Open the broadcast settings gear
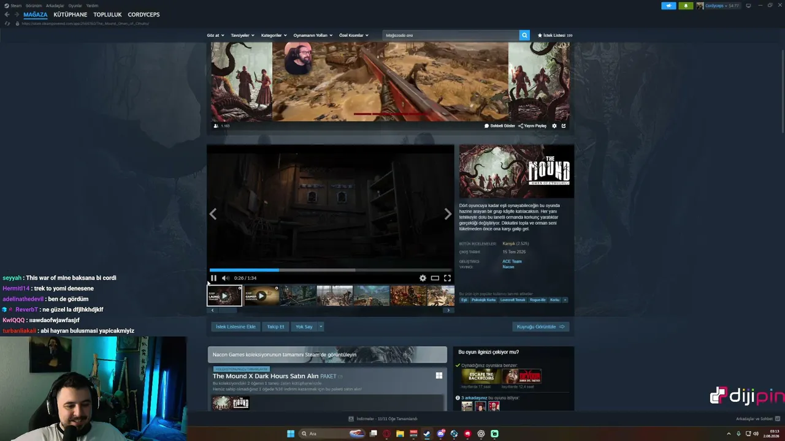 554,126
